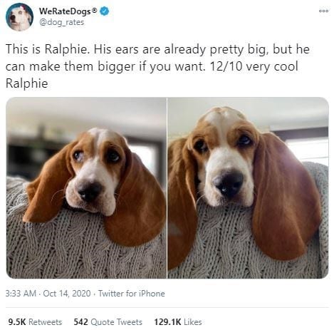Screen dimensions: 334x330
Task: Open the right photo of Ralphie
Action: (248, 187)
